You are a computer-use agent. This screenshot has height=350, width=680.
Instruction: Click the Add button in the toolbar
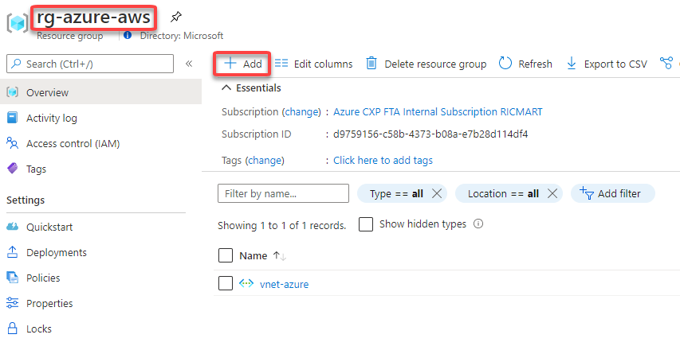(x=242, y=64)
